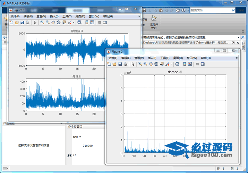This screenshot has height=173, width=248.
Task: Open 查看(V) menu in Figure 1
Action: (x=41, y=16)
